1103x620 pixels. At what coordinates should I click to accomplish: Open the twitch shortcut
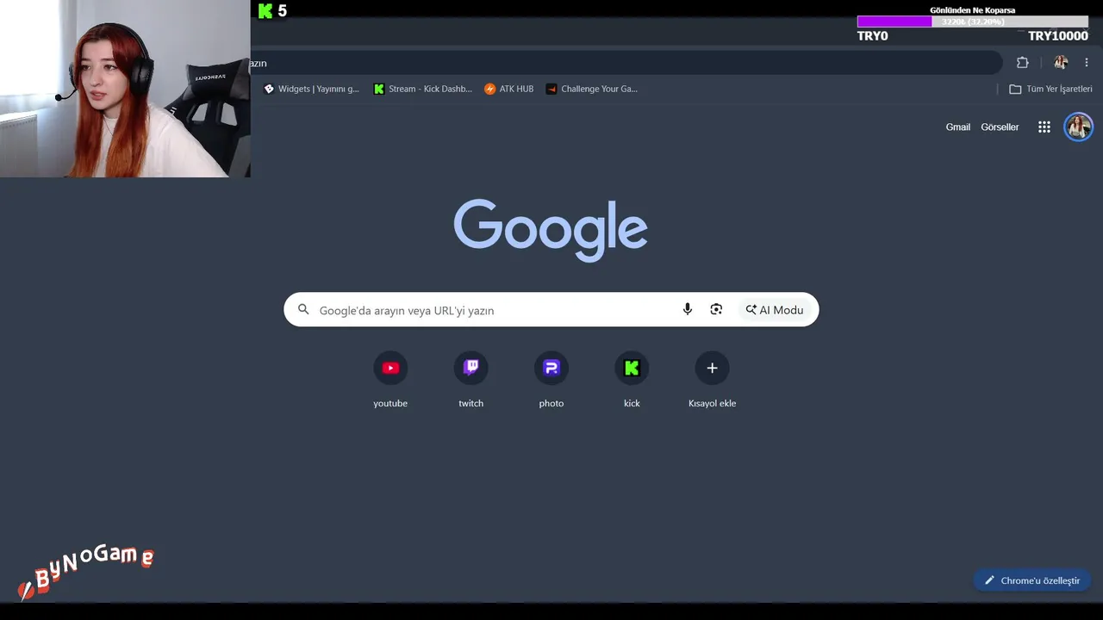[470, 379]
